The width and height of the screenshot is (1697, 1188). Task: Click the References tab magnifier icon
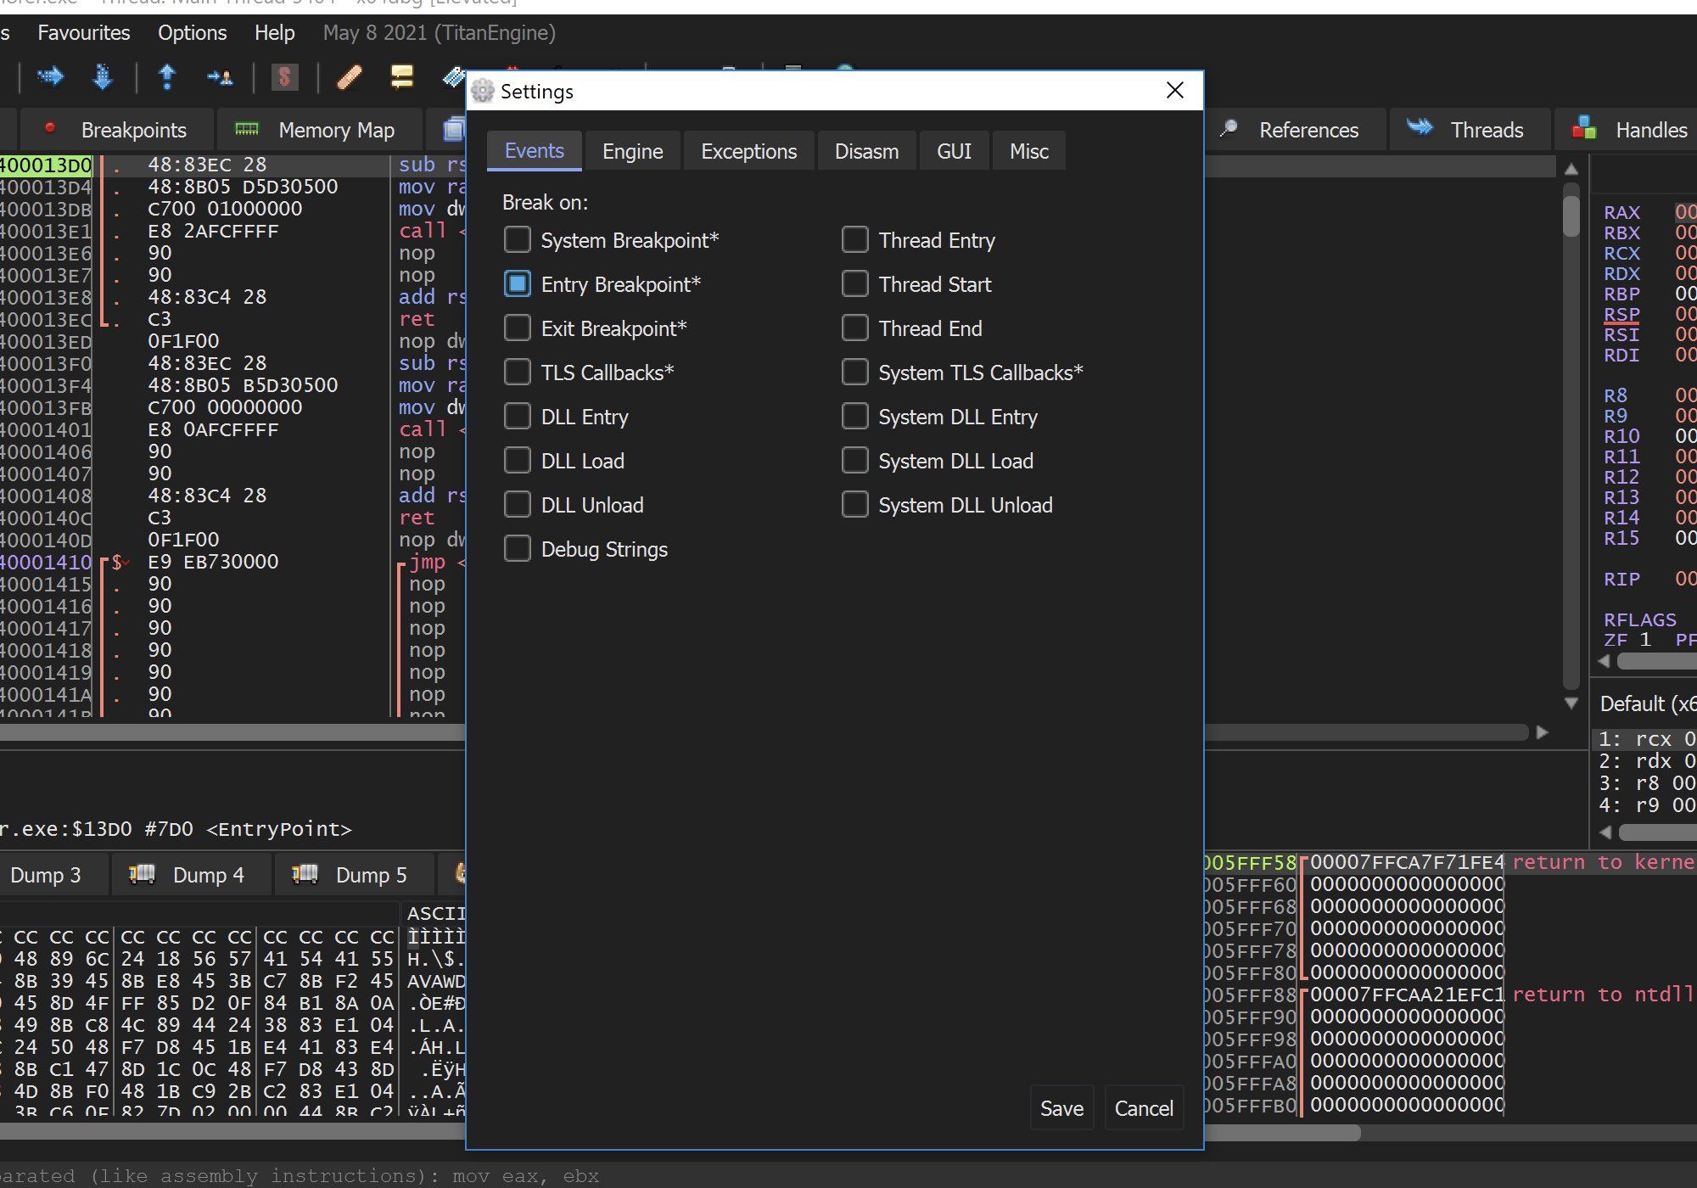(x=1229, y=129)
